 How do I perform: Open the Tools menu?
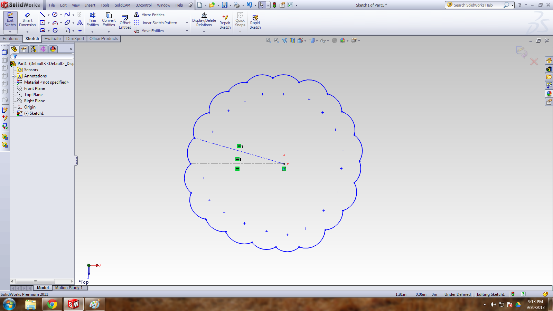[x=105, y=5]
